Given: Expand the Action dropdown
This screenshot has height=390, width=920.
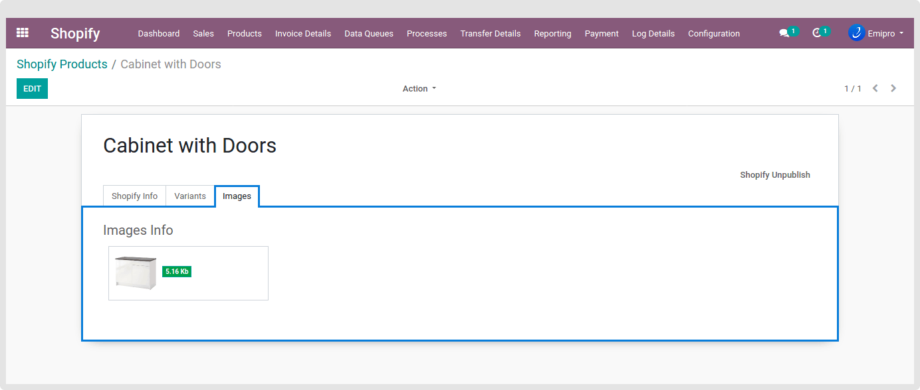Looking at the screenshot, I should pyautogui.click(x=419, y=88).
